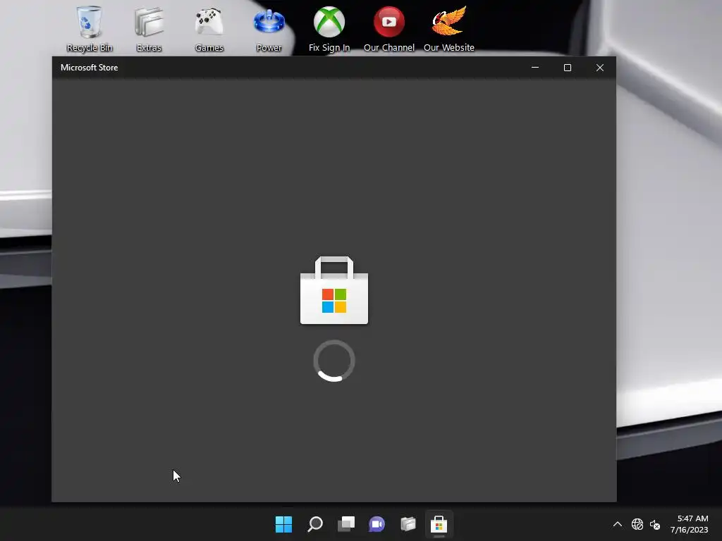Open taskbar Search magnifier
Image resolution: width=722 pixels, height=541 pixels.
tap(315, 524)
